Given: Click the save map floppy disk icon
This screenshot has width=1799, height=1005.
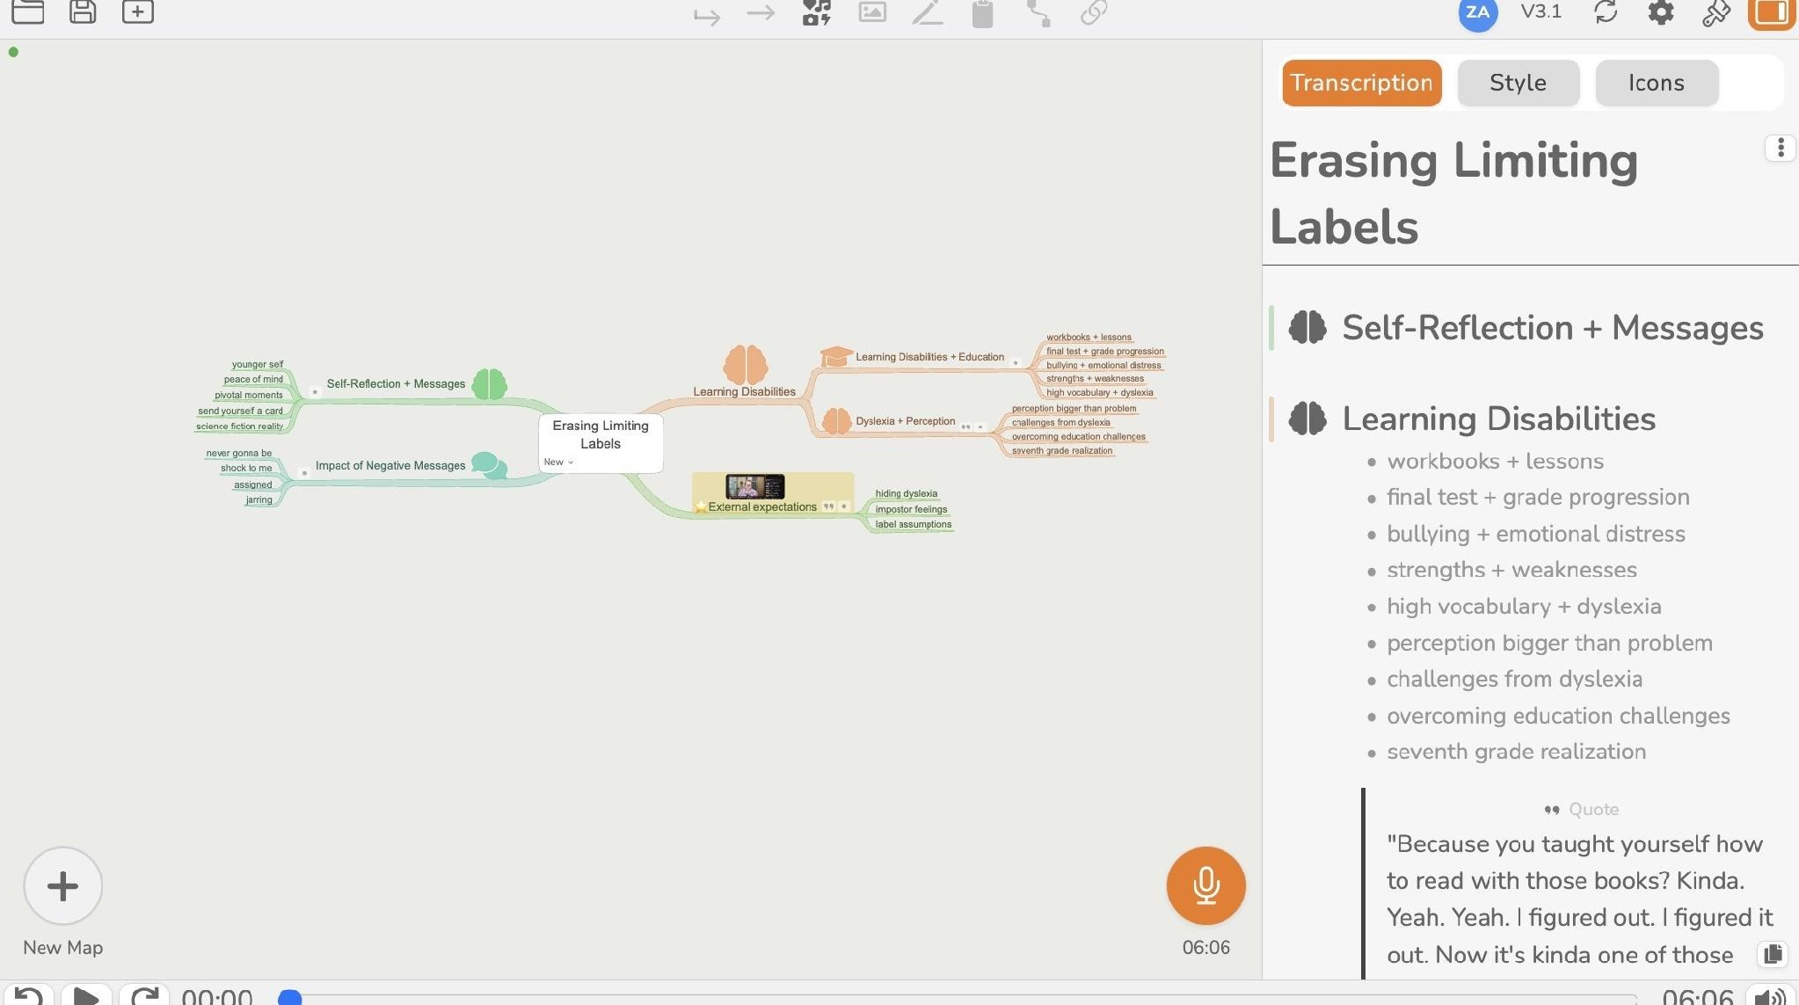Looking at the screenshot, I should [83, 11].
